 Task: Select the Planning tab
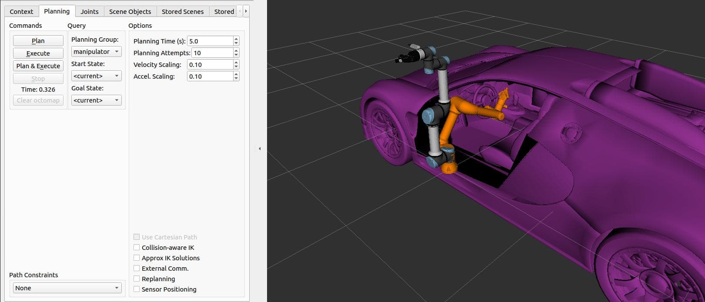pyautogui.click(x=57, y=11)
